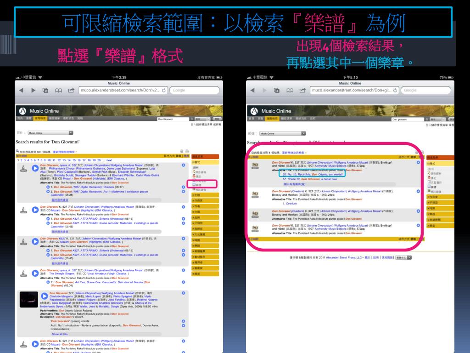Play Netherlands Opera video result
This screenshot has height=353, width=470.
coord(45,296)
